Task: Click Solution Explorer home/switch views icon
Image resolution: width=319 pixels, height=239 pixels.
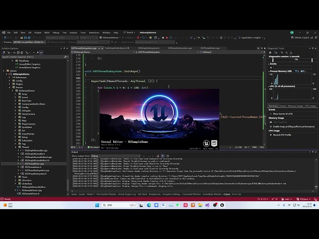Action: coord(3,53)
